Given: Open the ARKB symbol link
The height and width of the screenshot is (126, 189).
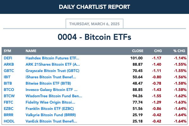Looking at the screenshot, I should 9,64.
